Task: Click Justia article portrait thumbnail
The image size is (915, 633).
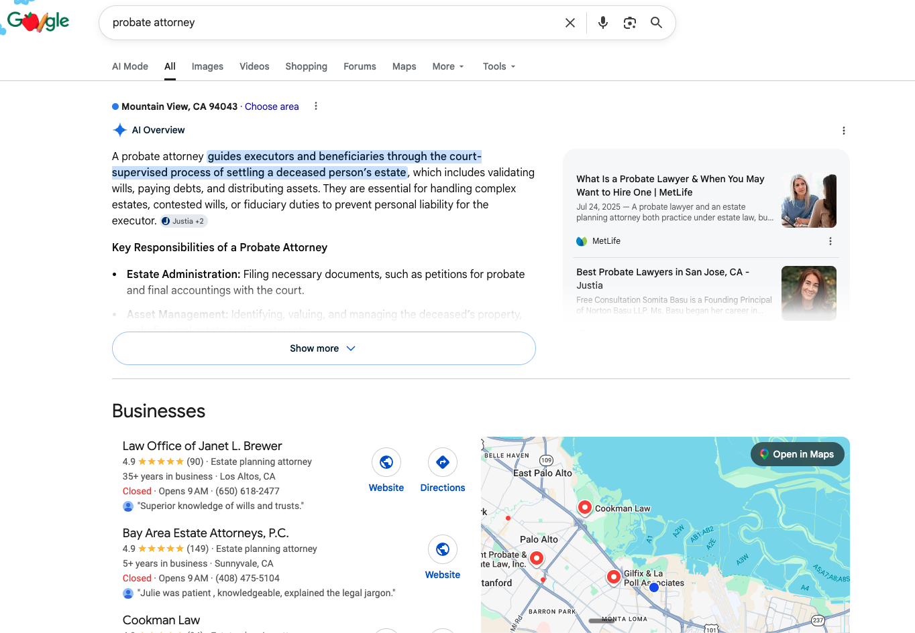Action: point(809,293)
